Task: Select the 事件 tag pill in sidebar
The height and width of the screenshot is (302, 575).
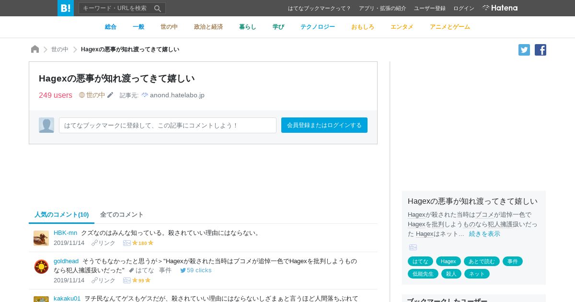Action: (x=513, y=261)
